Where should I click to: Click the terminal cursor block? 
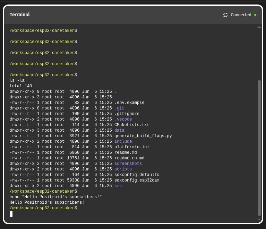point(11,214)
